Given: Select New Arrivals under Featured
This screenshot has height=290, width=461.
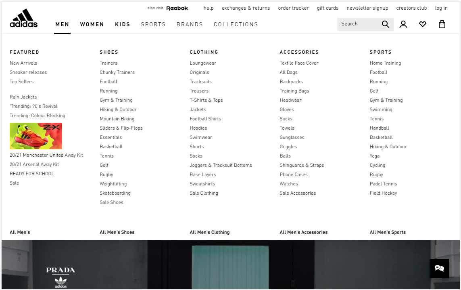Looking at the screenshot, I should 23,63.
